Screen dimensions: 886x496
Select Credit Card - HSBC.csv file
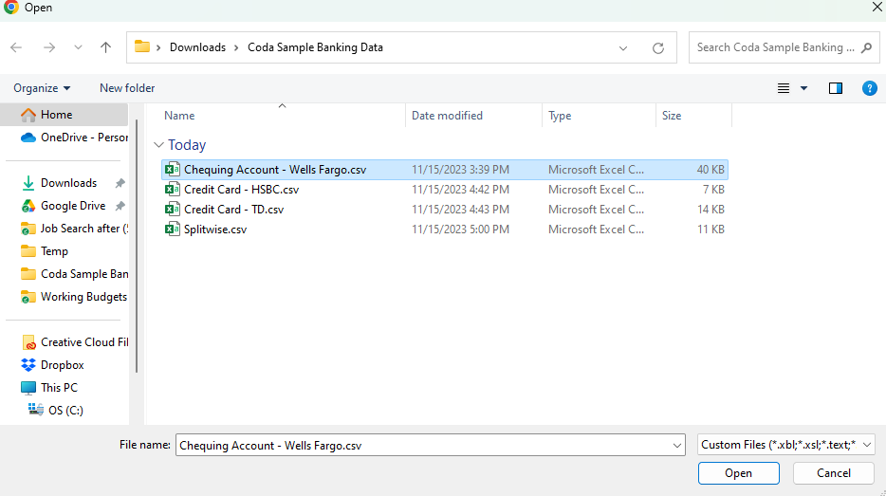point(241,190)
